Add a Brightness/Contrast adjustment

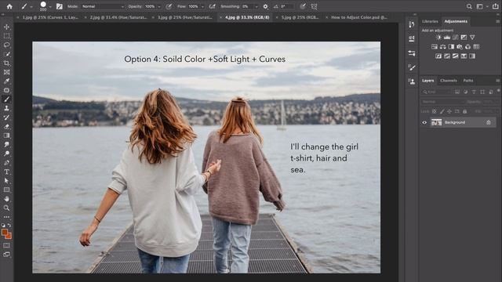coord(438,38)
